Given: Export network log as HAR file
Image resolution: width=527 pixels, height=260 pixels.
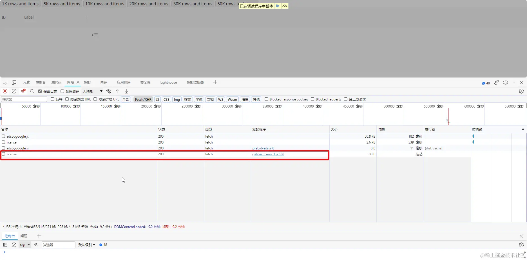Looking at the screenshot, I should [x=126, y=91].
